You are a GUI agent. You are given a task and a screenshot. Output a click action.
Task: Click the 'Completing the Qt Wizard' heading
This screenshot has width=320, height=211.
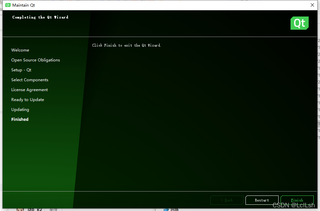[x=40, y=17]
